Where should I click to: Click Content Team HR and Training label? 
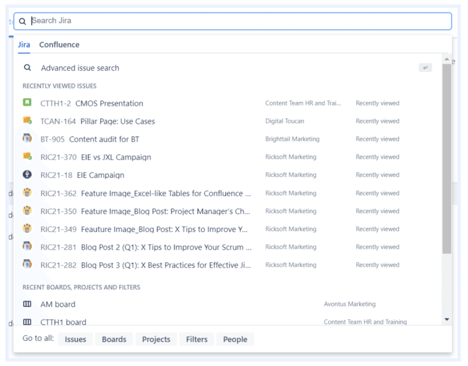365,322
